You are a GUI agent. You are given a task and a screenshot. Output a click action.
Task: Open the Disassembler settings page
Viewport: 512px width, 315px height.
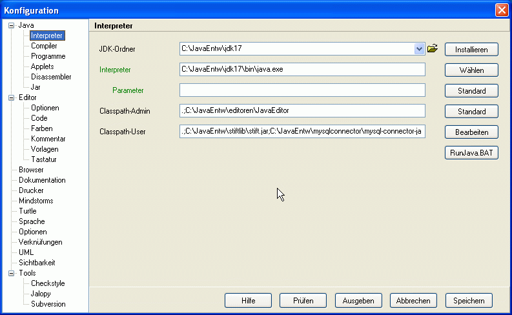(x=51, y=77)
